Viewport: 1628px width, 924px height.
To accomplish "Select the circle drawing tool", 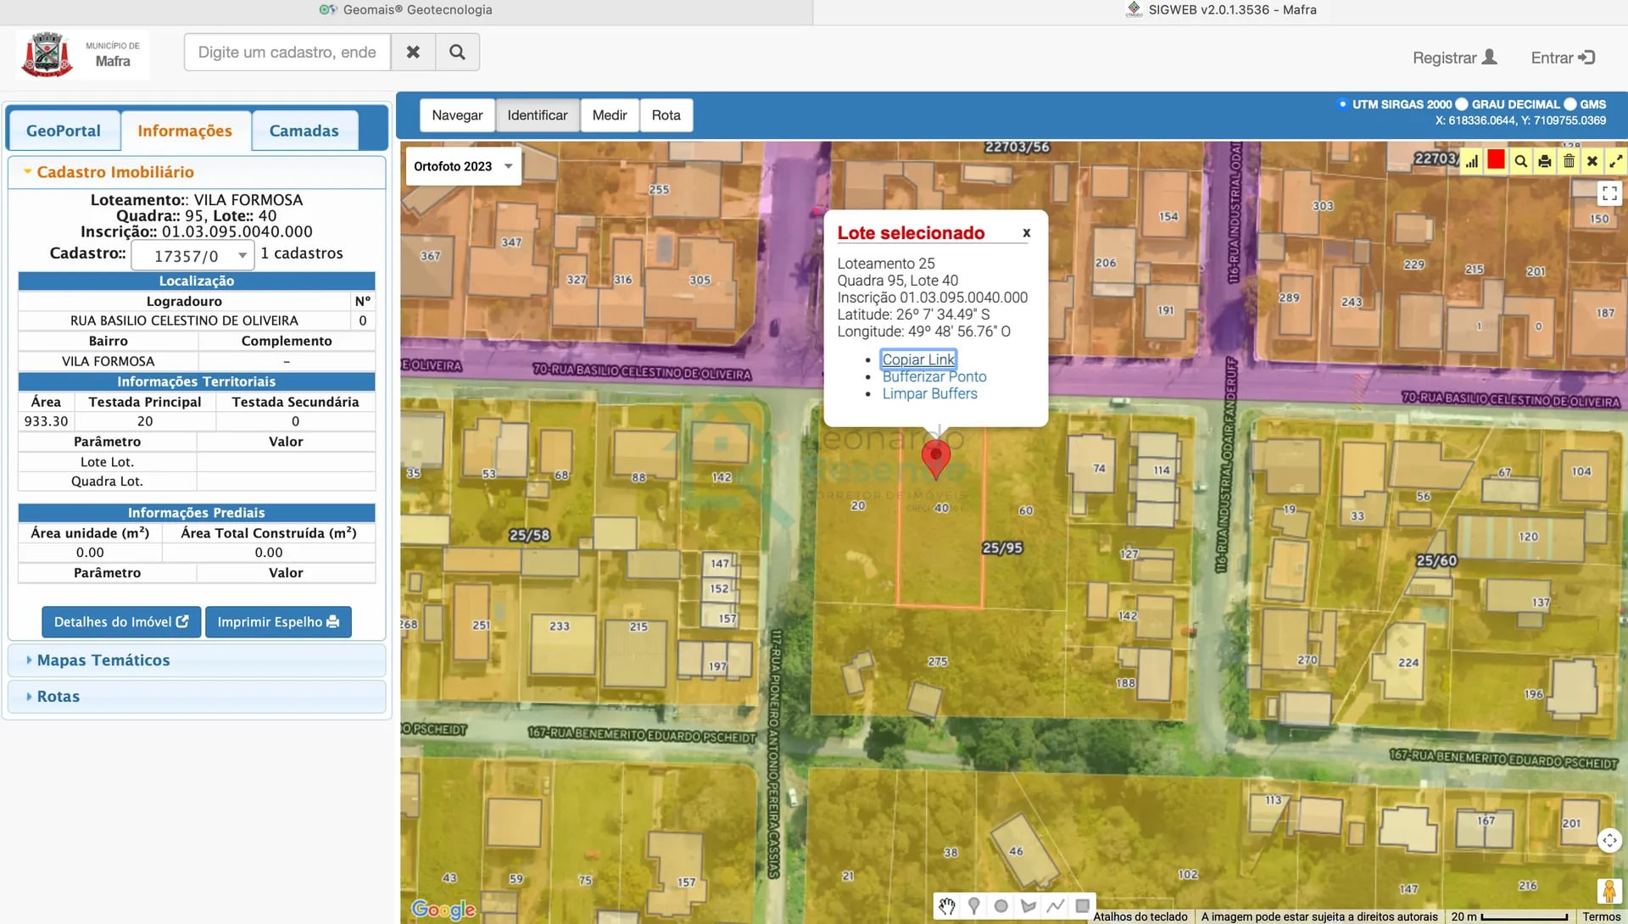I will [1001, 906].
